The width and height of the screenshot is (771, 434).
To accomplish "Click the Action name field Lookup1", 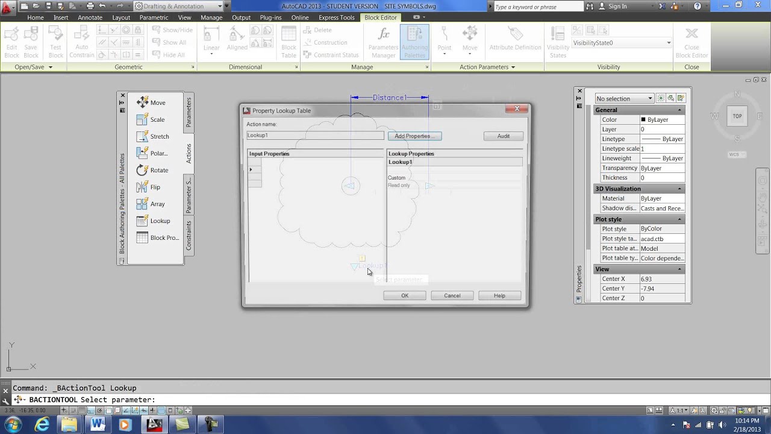I will pyautogui.click(x=315, y=136).
